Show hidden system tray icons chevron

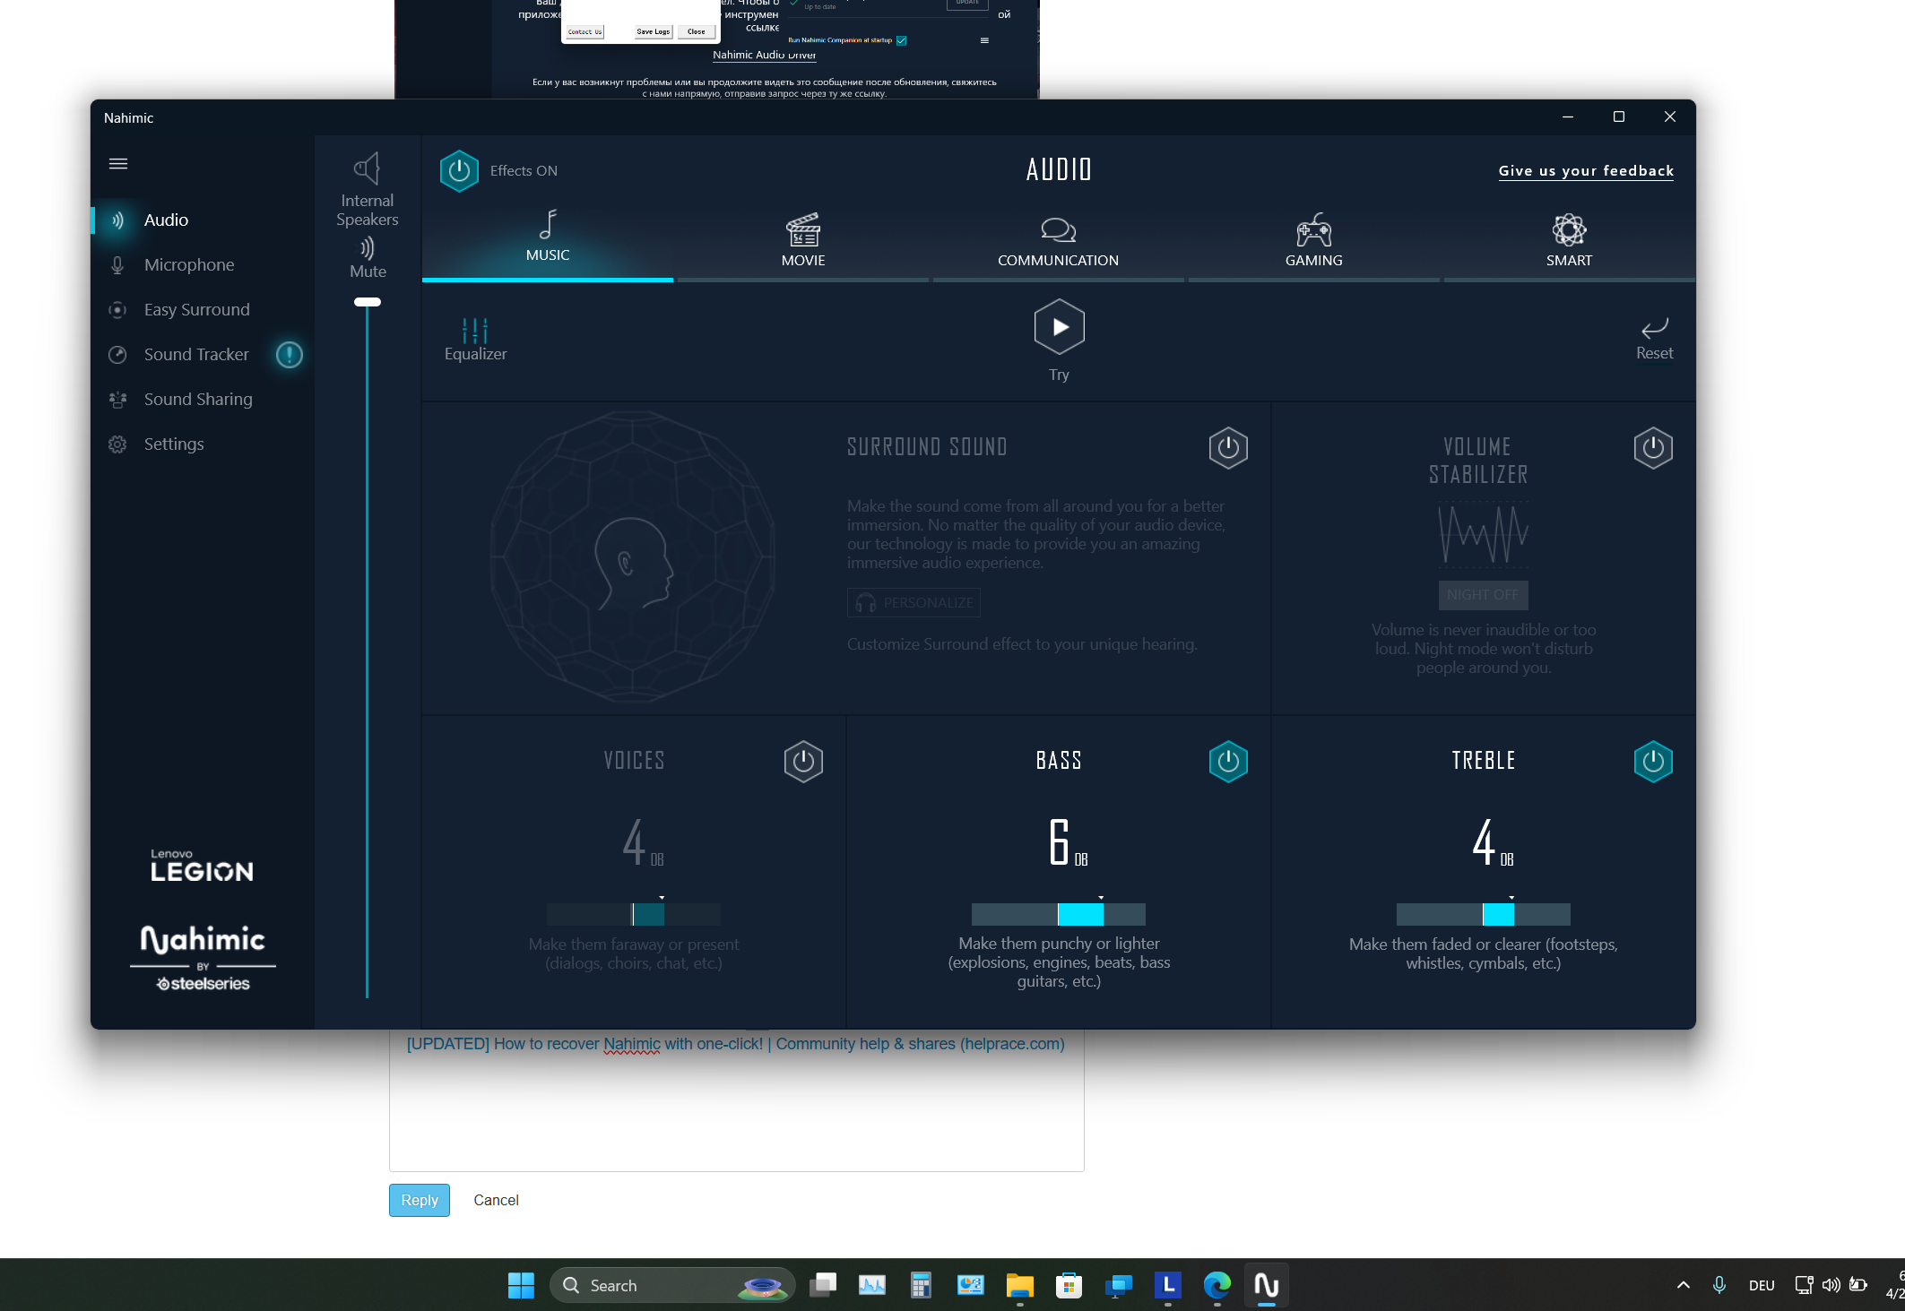pos(1683,1285)
